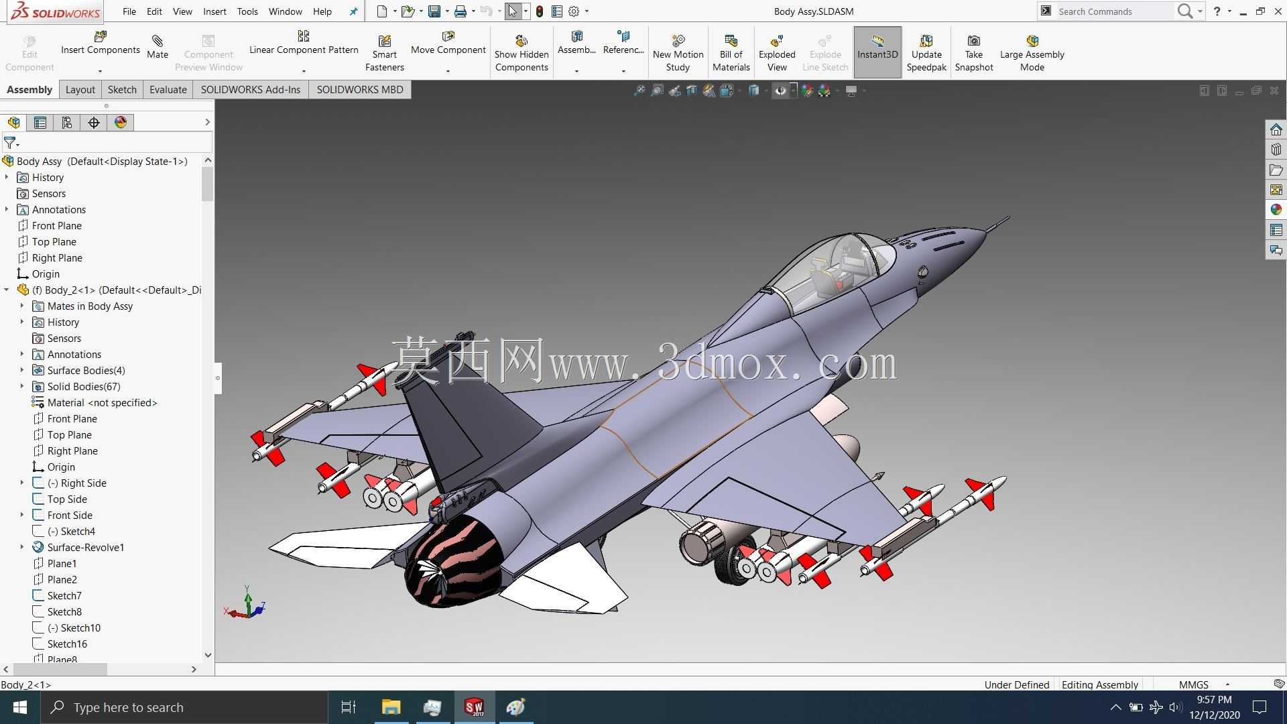Screen dimensions: 1287x724
Task: Take Snapshot of the assembly
Action: tap(974, 54)
